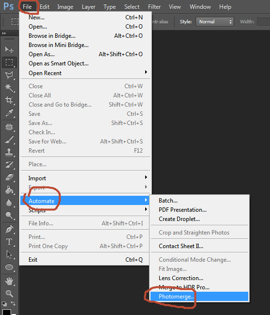Open the Window menu
Screen dimensions: 270x315
pyautogui.click(x=200, y=7)
